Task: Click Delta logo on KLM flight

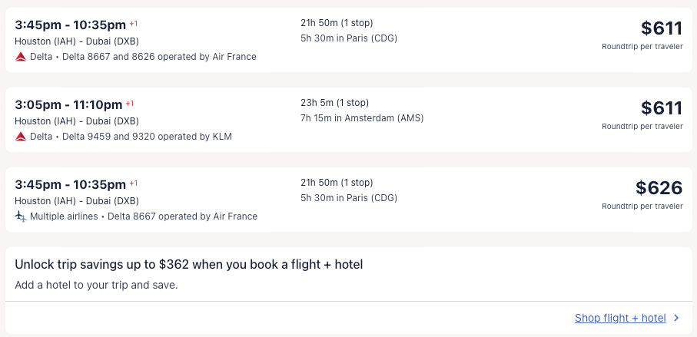Action: (x=21, y=137)
